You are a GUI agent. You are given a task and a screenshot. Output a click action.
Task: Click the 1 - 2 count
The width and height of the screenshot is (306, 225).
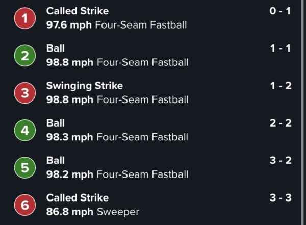tap(280, 85)
